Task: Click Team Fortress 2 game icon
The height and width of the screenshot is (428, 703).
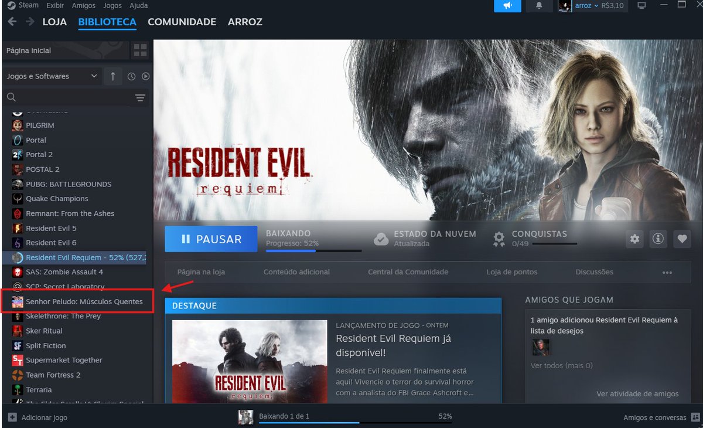Action: tap(18, 375)
